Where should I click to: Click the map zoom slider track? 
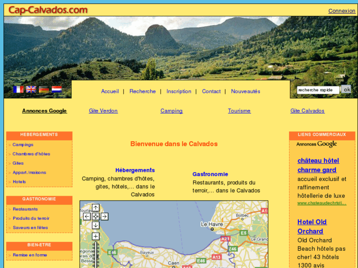pyautogui.click(x=96, y=255)
